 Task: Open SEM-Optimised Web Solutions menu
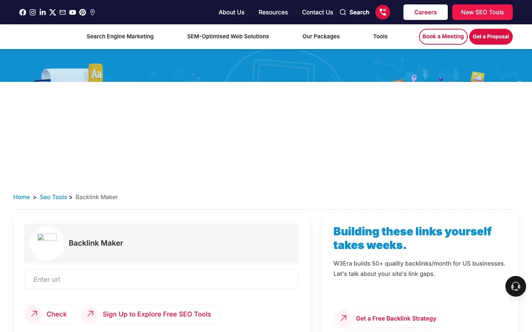click(228, 37)
